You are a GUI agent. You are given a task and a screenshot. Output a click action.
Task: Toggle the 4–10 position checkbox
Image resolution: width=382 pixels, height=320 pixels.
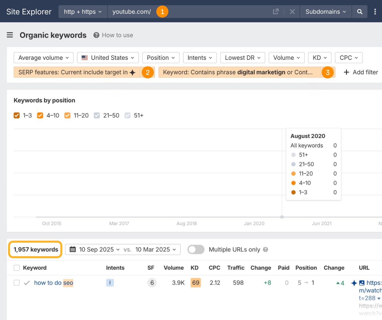point(40,115)
